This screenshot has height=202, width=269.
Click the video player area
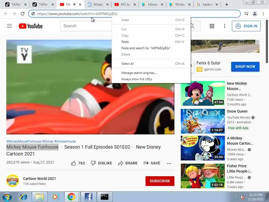(x=90, y=87)
